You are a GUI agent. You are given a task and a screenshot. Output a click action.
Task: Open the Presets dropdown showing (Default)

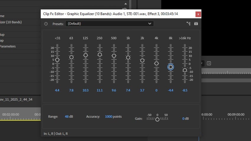click(x=109, y=24)
